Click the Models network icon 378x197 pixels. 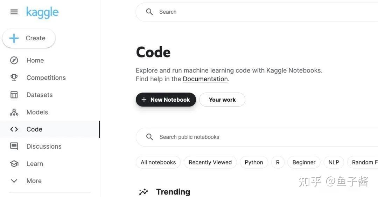click(14, 112)
